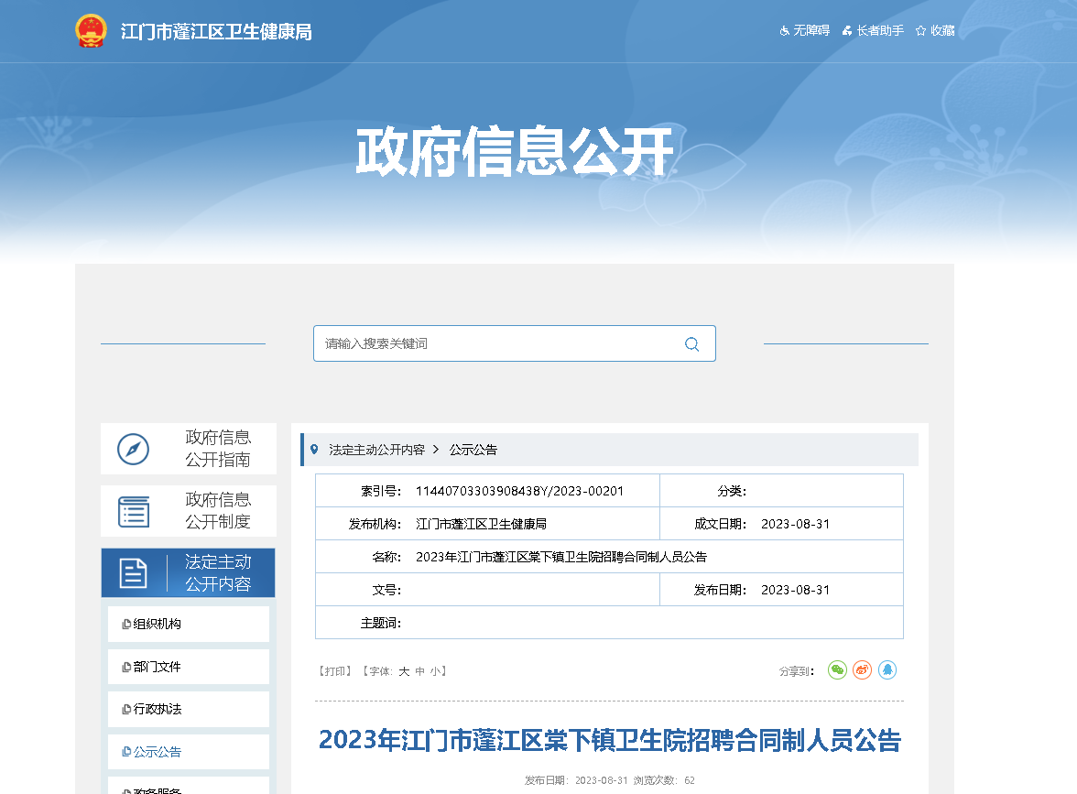Click the compass icon for 政府信息公开指南
Image resolution: width=1077 pixels, height=794 pixels.
coord(133,449)
